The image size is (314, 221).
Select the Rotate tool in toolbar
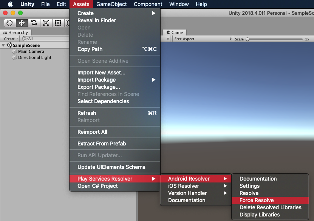[34, 23]
